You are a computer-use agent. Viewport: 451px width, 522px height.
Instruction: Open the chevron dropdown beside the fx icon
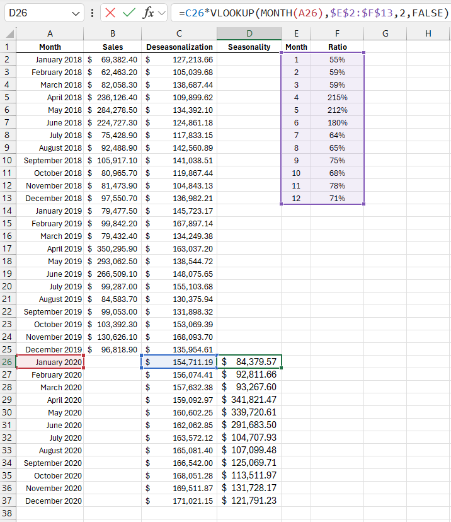(162, 13)
